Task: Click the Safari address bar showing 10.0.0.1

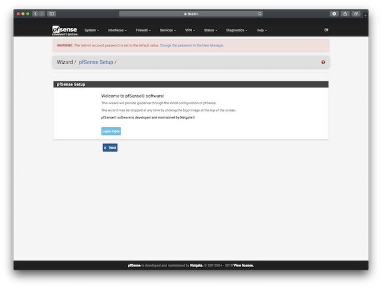Action: 191,14
